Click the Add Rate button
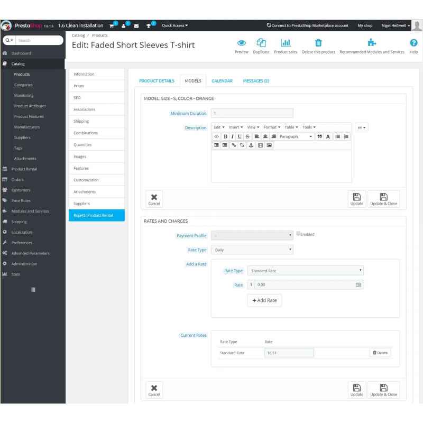Screen dimensions: 423x423 pos(264,300)
